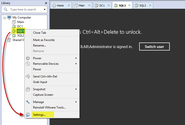The height and width of the screenshot is (125, 185).
Task: Click the Snapshot clock icon
Action: point(28,89)
